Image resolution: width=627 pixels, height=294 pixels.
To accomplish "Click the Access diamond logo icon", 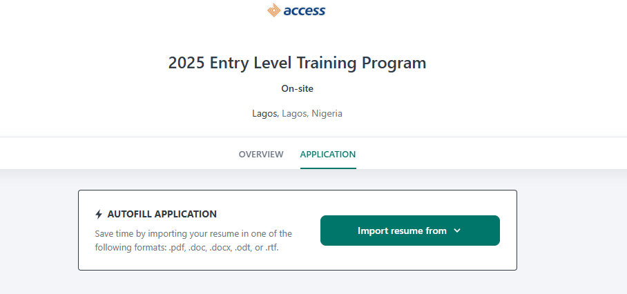I will pos(274,10).
